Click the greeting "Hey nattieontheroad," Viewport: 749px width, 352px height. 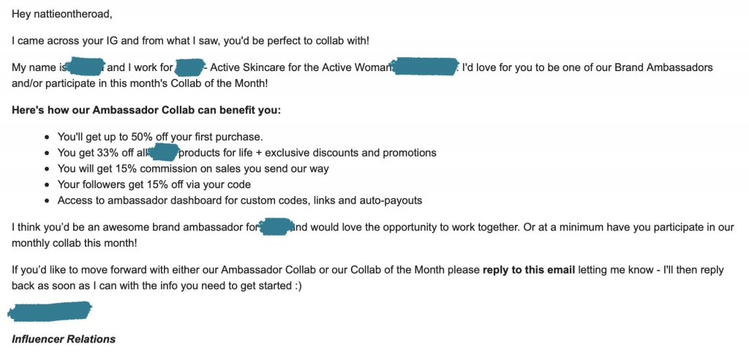pyautogui.click(x=62, y=14)
